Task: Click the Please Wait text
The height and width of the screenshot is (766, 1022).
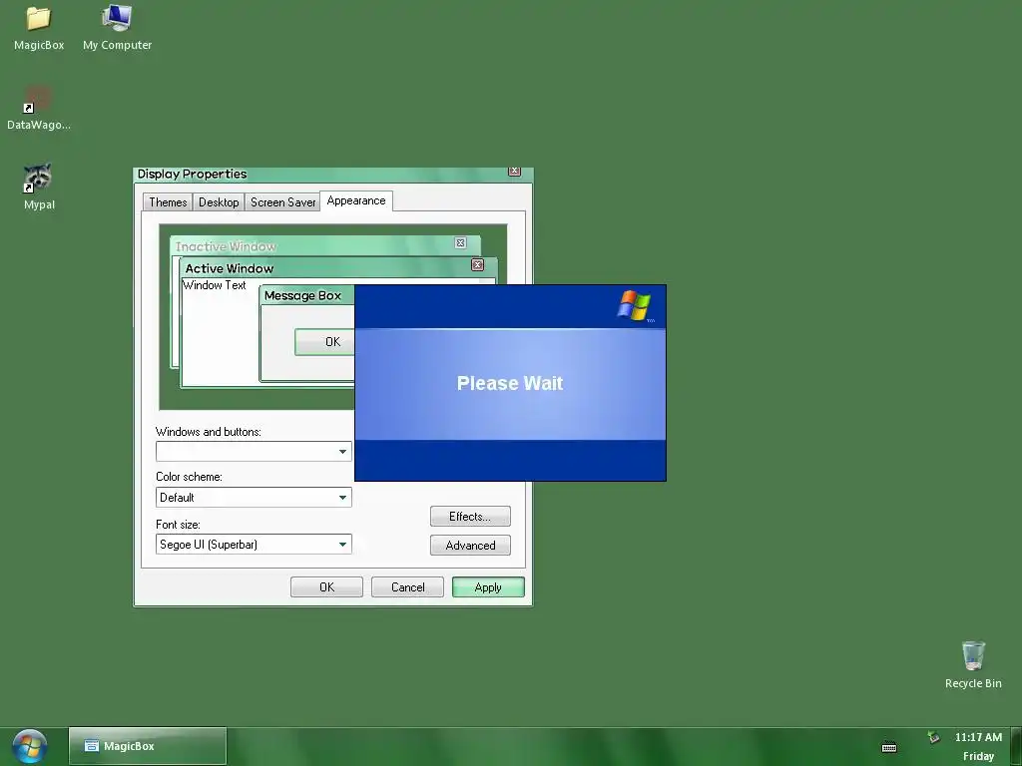Action: (x=510, y=383)
